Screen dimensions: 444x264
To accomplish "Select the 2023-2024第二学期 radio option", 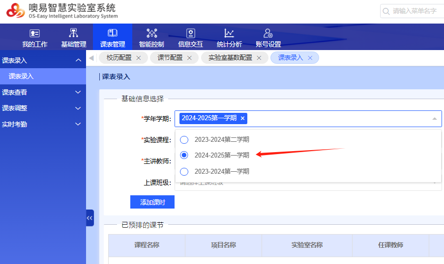I will (184, 139).
